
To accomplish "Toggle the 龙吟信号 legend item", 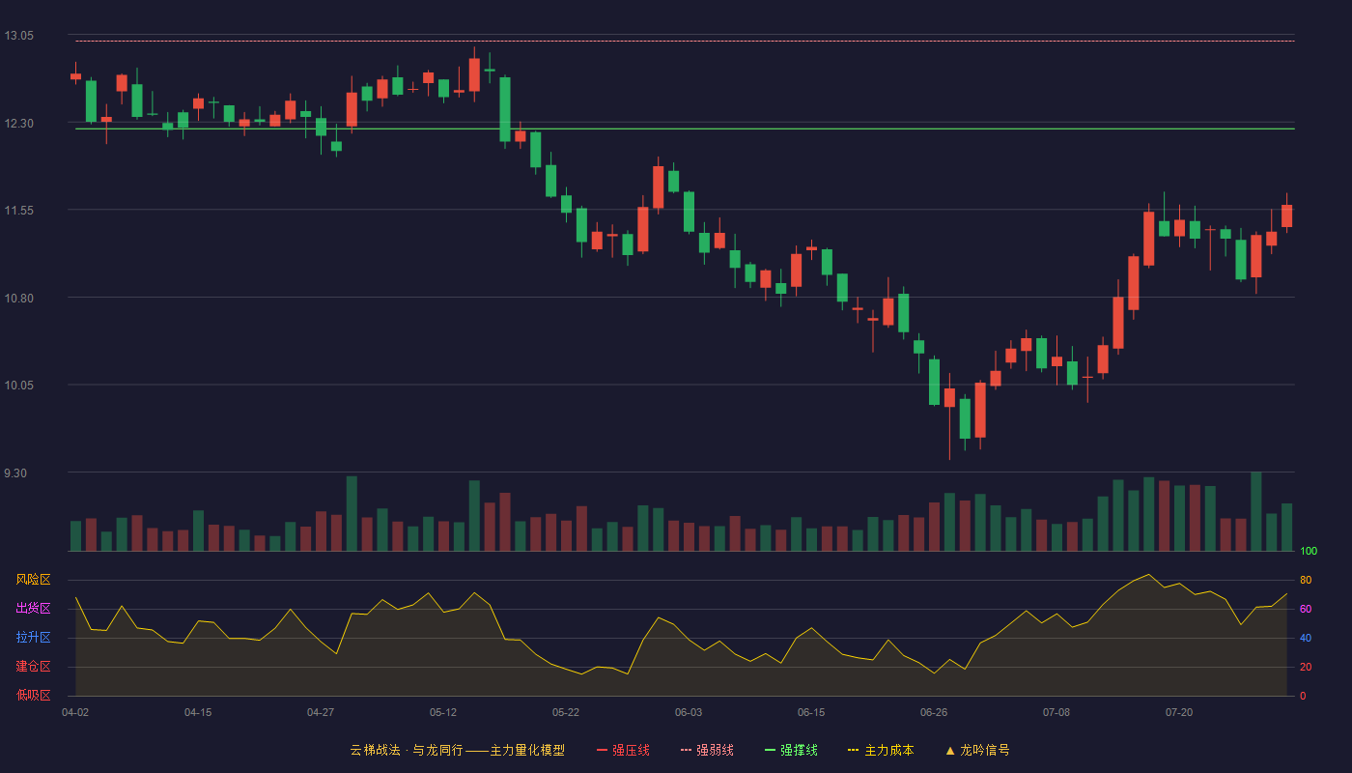I will pyautogui.click(x=977, y=750).
